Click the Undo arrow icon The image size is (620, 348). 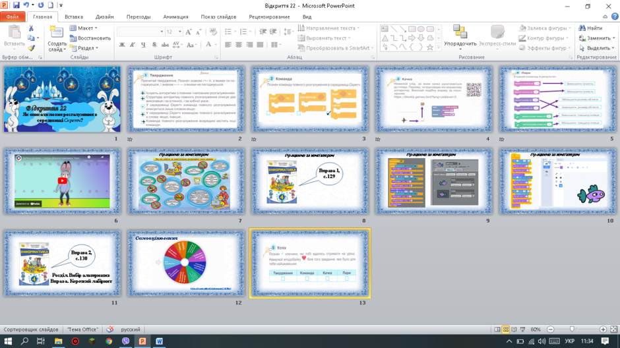pos(26,5)
